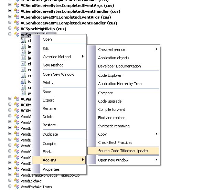
Task: Expand VCSendReceiveBytesCompletedEventArgs node
Action: (x=10, y=5)
